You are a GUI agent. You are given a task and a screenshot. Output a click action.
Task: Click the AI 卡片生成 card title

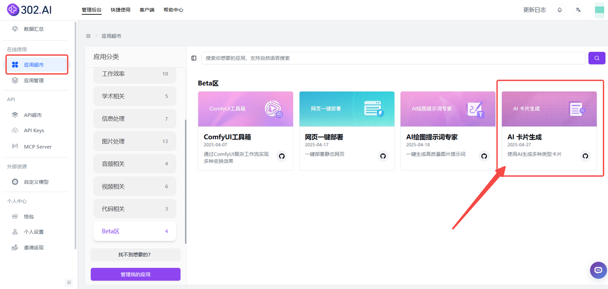tap(524, 137)
